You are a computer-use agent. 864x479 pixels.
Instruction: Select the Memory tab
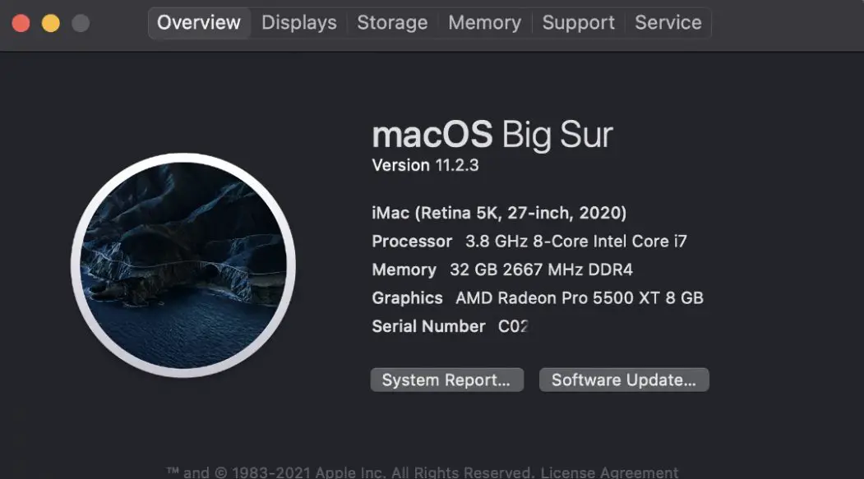(485, 22)
